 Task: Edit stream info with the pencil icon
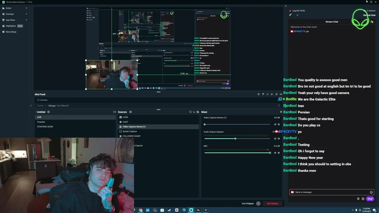click(x=290, y=15)
